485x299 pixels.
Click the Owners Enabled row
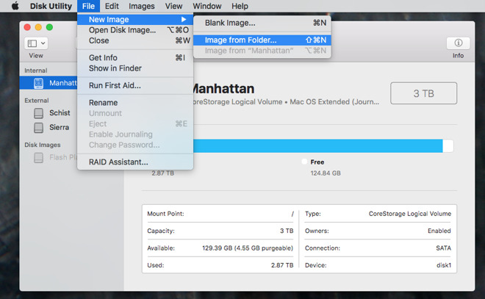pos(378,231)
